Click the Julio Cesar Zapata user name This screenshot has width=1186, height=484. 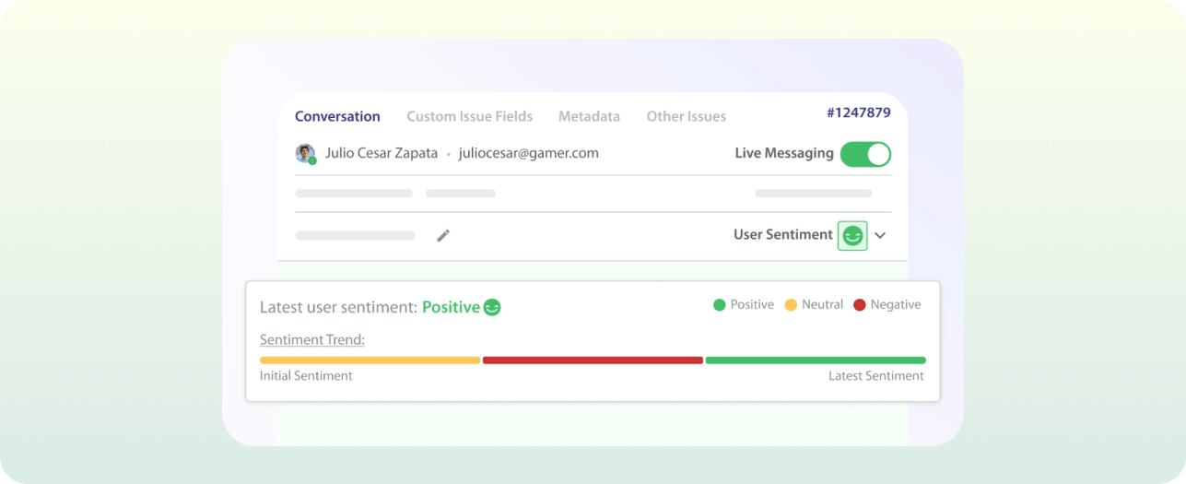(381, 153)
